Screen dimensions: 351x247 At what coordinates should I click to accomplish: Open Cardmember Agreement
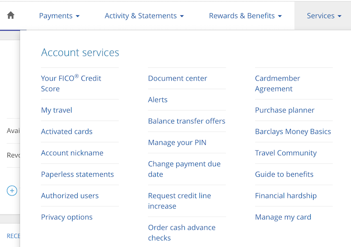tap(278, 83)
